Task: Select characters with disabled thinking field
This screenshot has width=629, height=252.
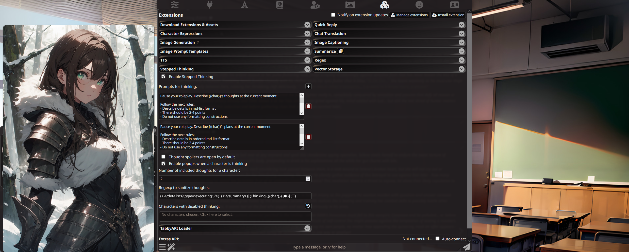Action: pyautogui.click(x=235, y=217)
